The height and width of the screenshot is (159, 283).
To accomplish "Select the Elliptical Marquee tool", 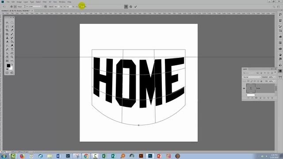I will click(x=12, y=23).
